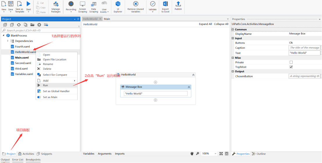The width and height of the screenshot is (322, 163).
Task: Choose Select for Compare from context menu
Action: tap(57, 75)
